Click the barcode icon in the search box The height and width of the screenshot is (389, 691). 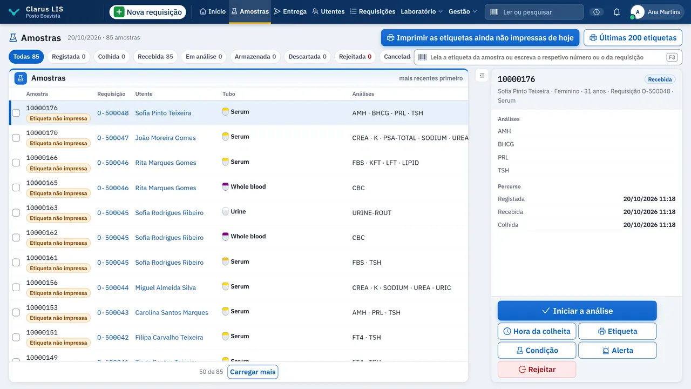(x=494, y=12)
